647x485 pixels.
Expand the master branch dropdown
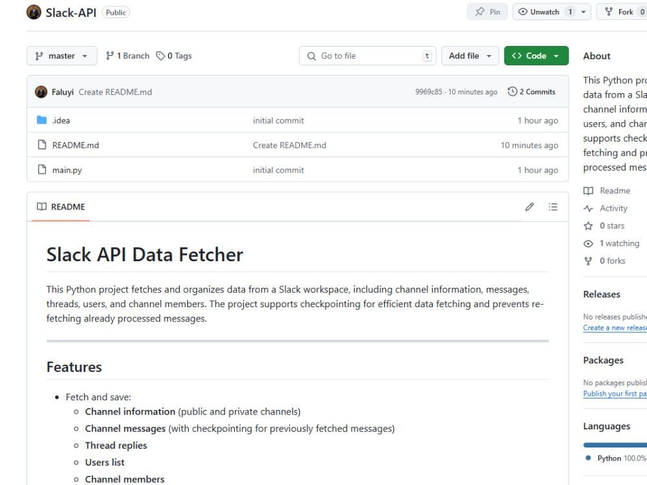coord(62,56)
